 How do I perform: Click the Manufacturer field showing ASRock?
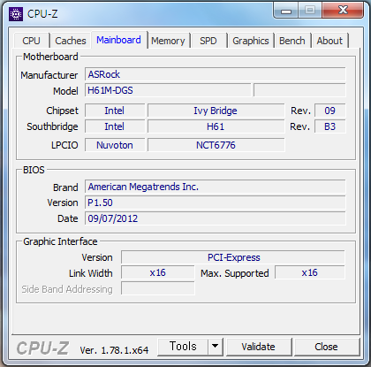[216, 74]
